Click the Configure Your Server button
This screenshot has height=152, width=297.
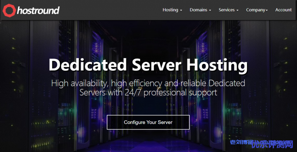click(148, 122)
